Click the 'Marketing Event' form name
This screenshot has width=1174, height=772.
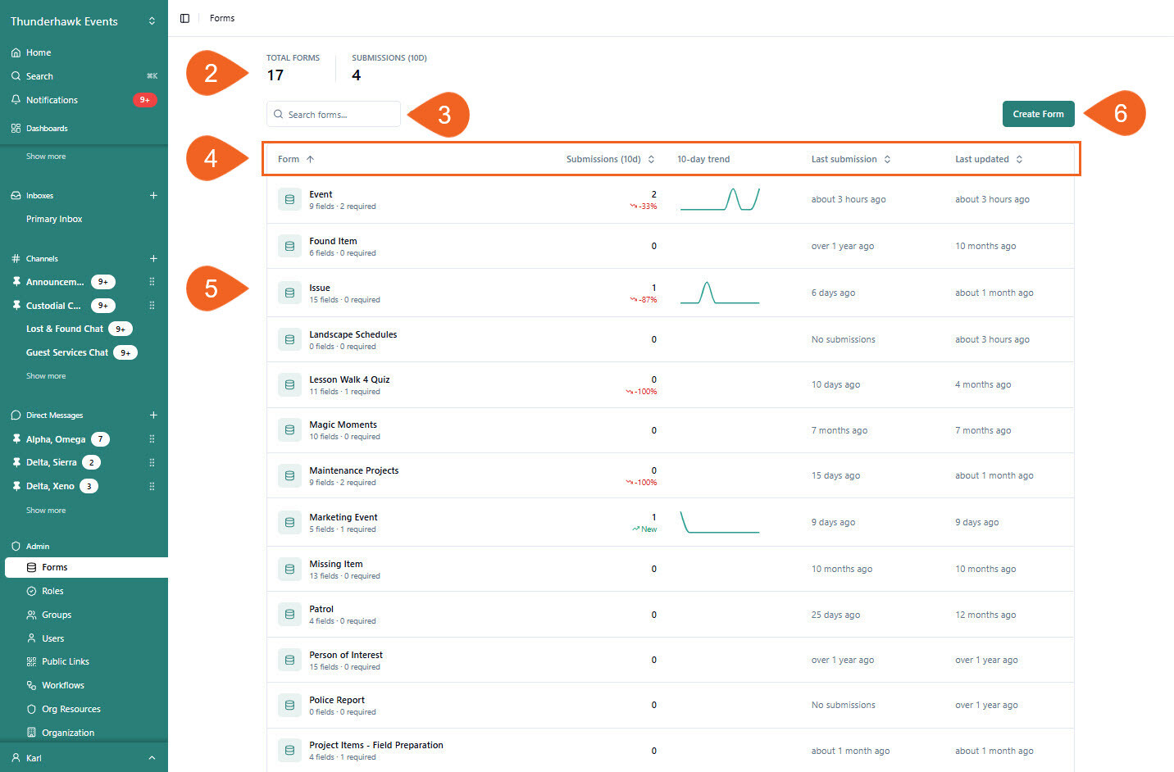point(344,518)
